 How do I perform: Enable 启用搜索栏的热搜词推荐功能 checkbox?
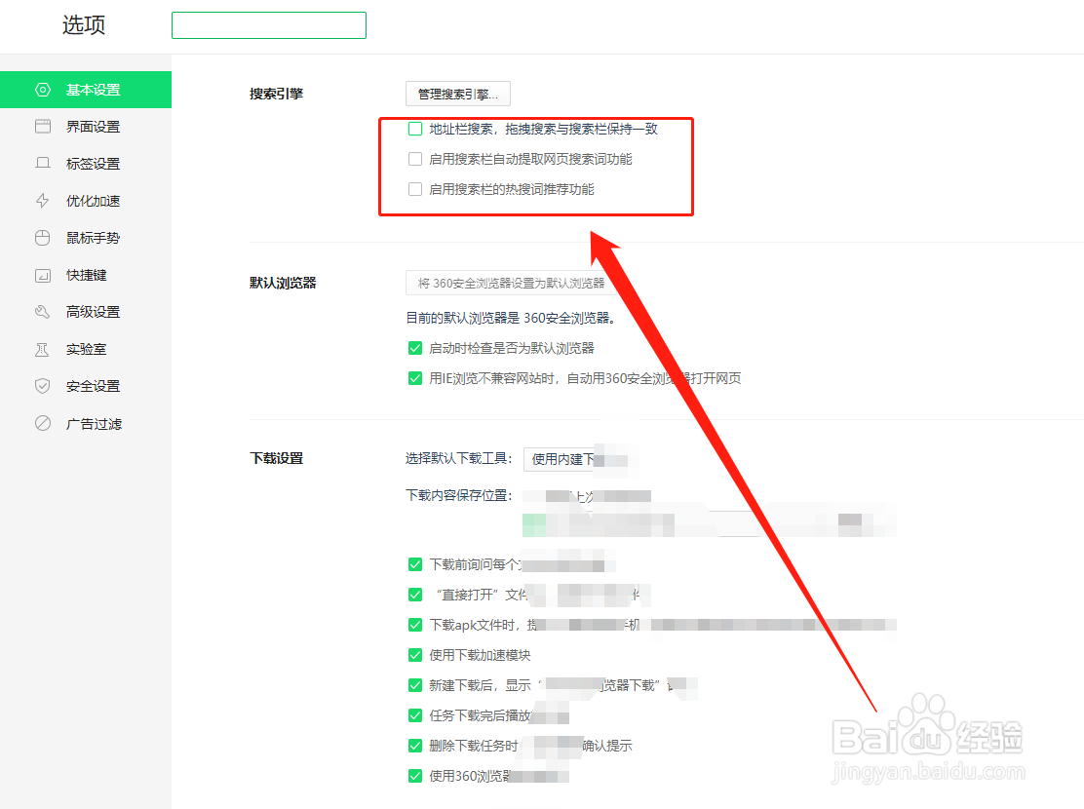point(415,189)
